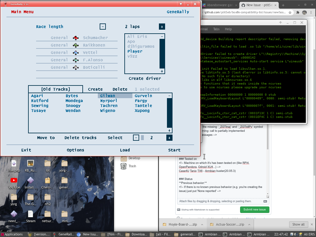316x237 pixels.
Task: Select Vettel's car icon
Action: click(x=76, y=52)
